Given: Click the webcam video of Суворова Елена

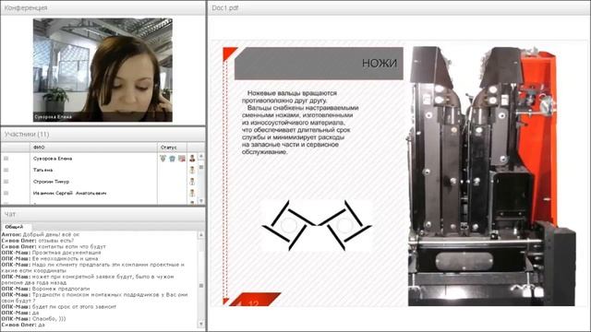Looking at the screenshot, I should (x=103, y=70).
